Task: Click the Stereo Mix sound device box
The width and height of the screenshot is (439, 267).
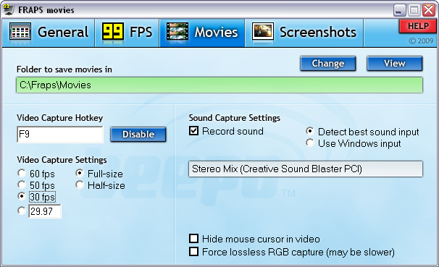Action: click(x=306, y=169)
